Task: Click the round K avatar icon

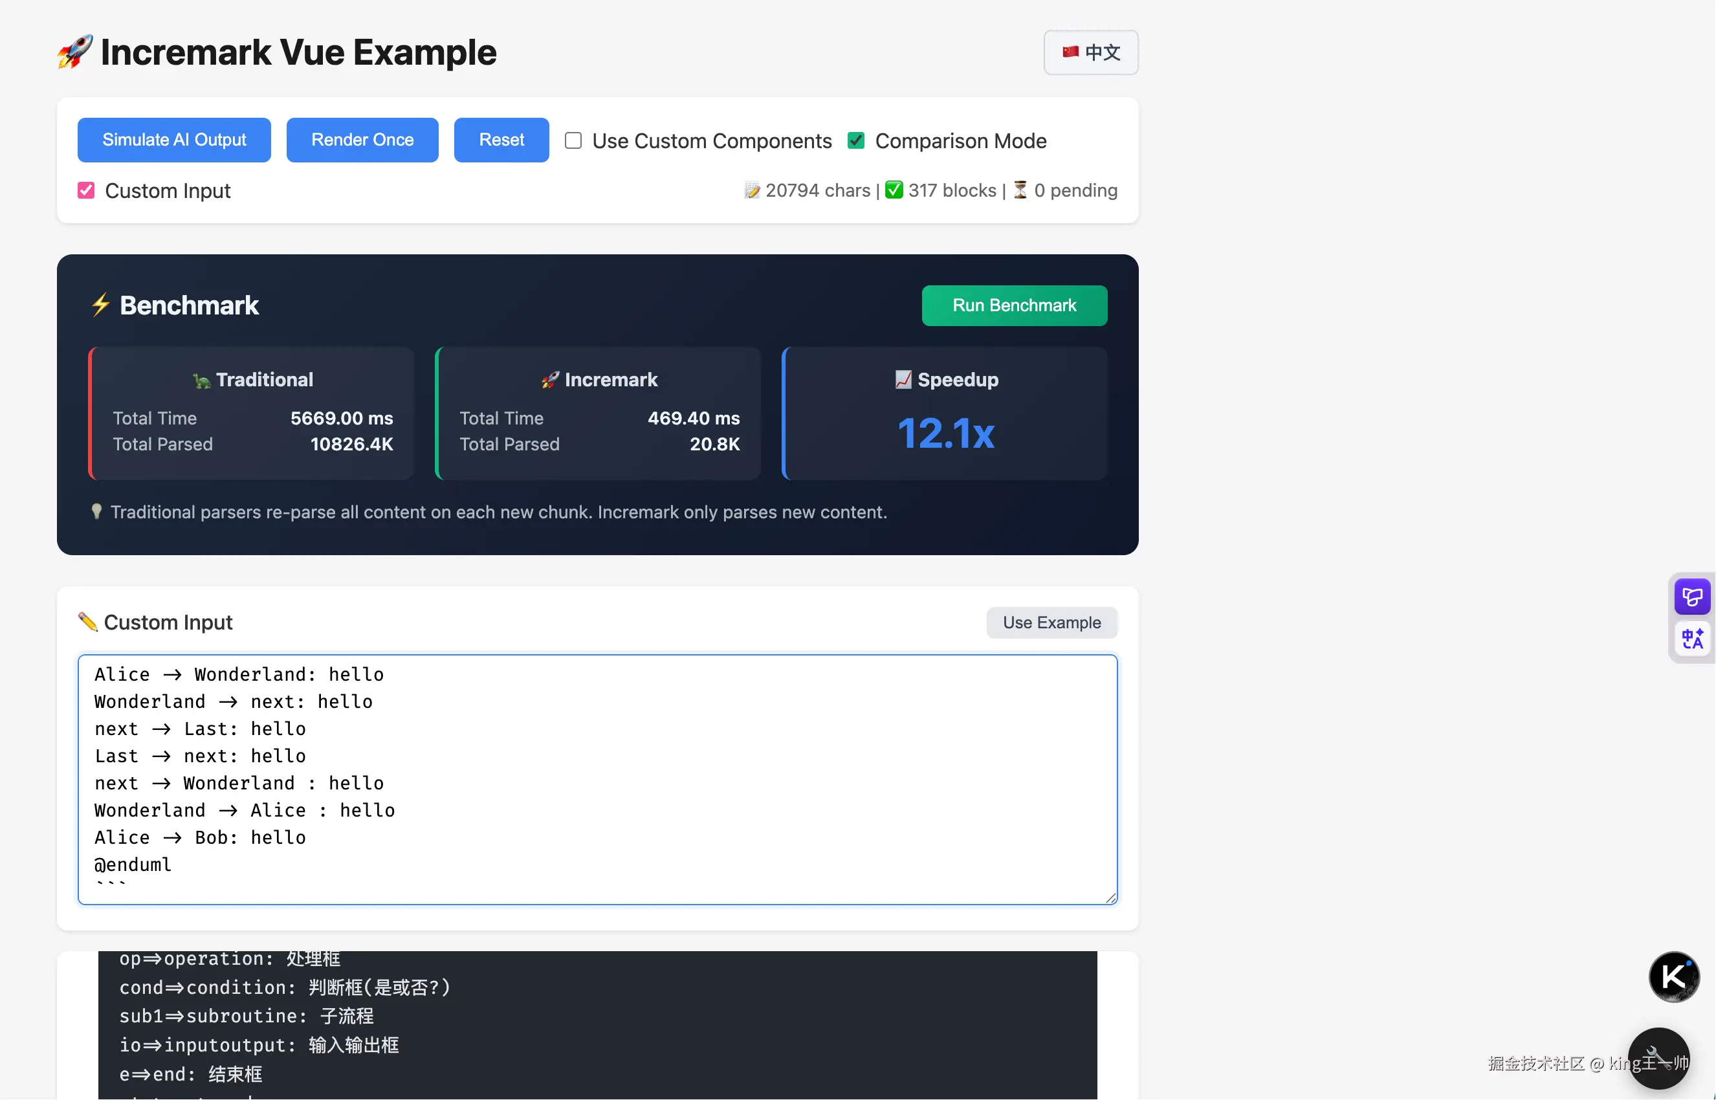Action: [1674, 976]
